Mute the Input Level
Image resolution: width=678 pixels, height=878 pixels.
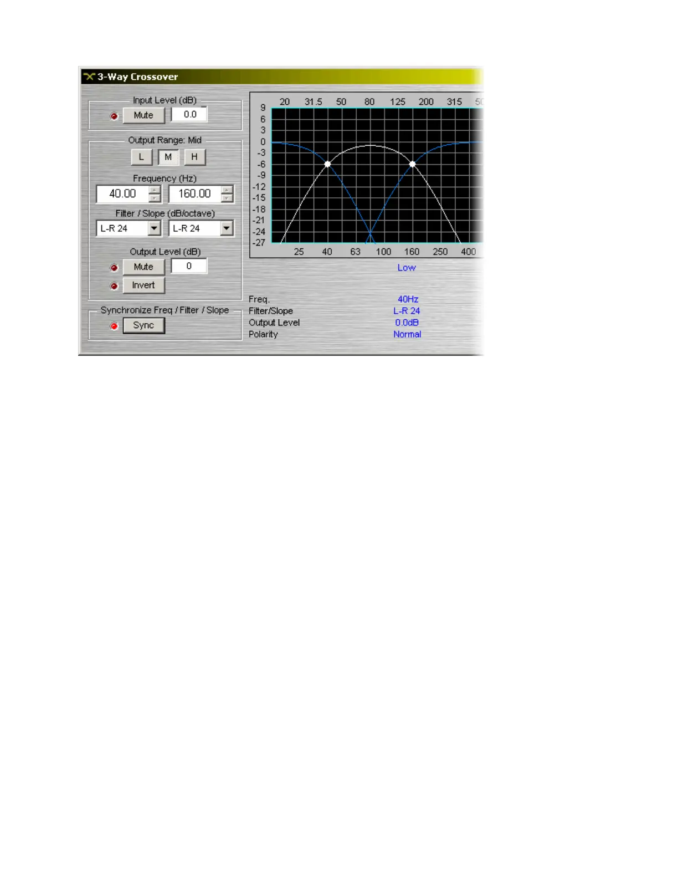tap(143, 115)
